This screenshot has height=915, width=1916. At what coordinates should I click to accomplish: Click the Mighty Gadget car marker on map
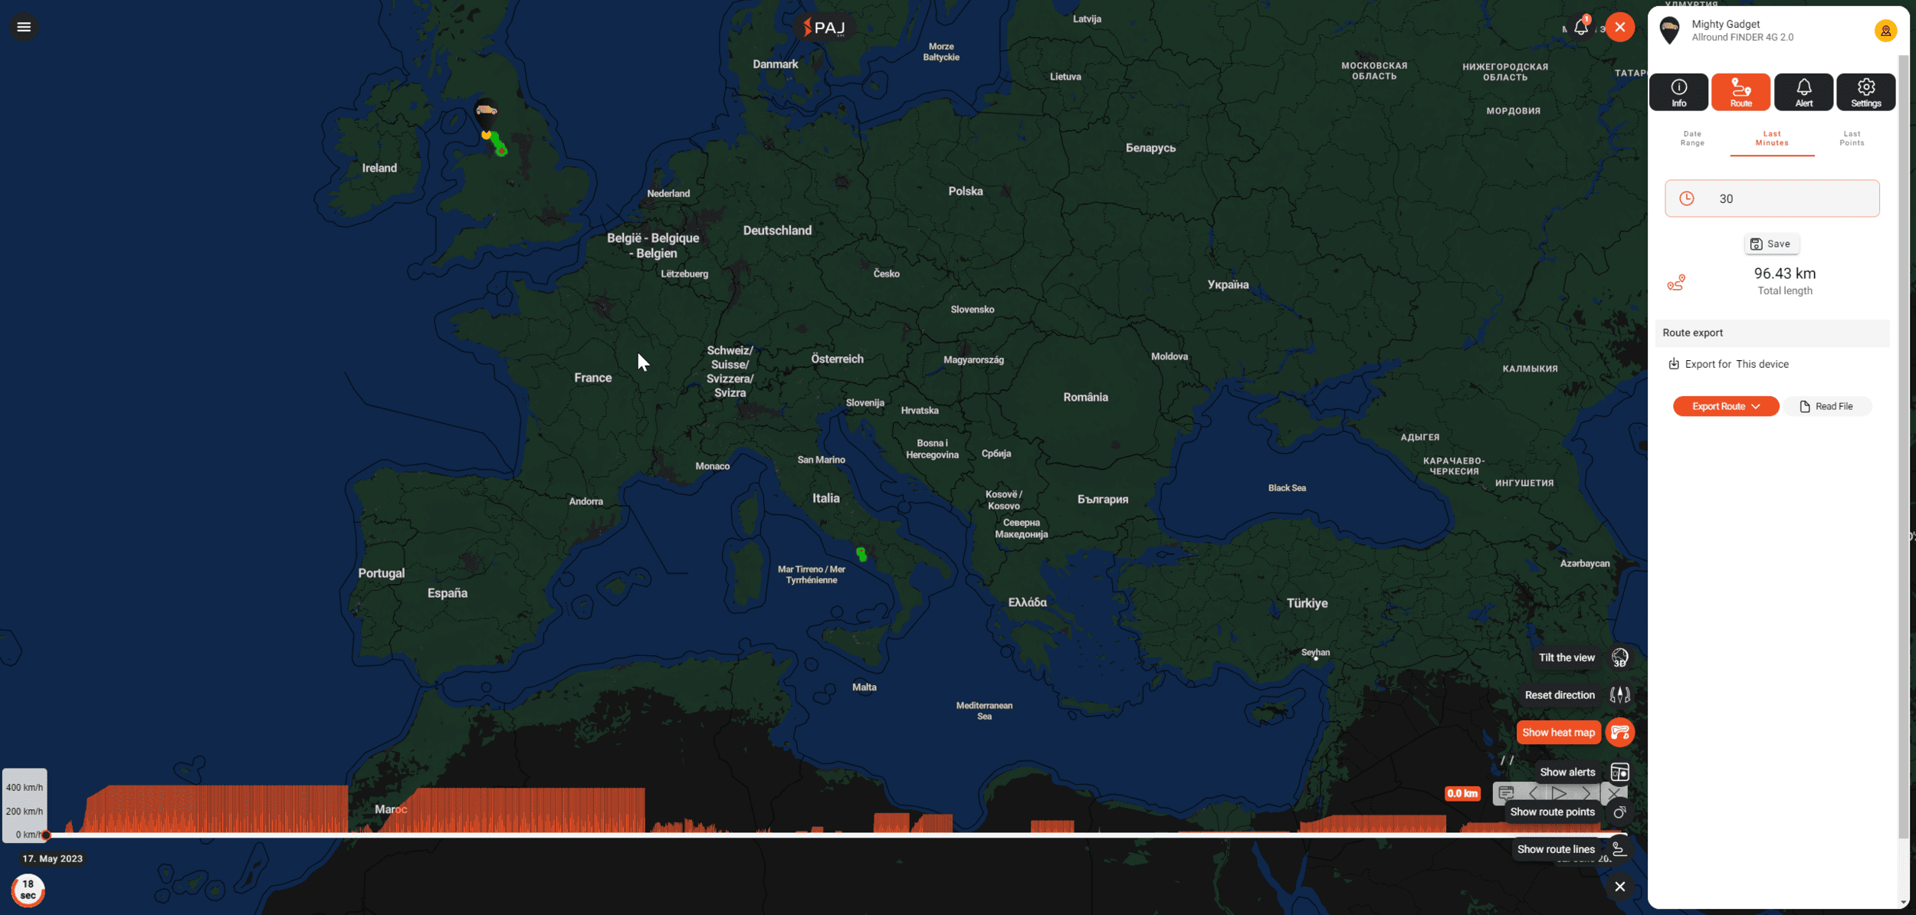(x=486, y=113)
